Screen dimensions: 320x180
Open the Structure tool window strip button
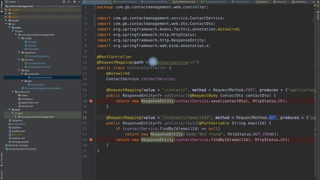click(x=1, y=174)
